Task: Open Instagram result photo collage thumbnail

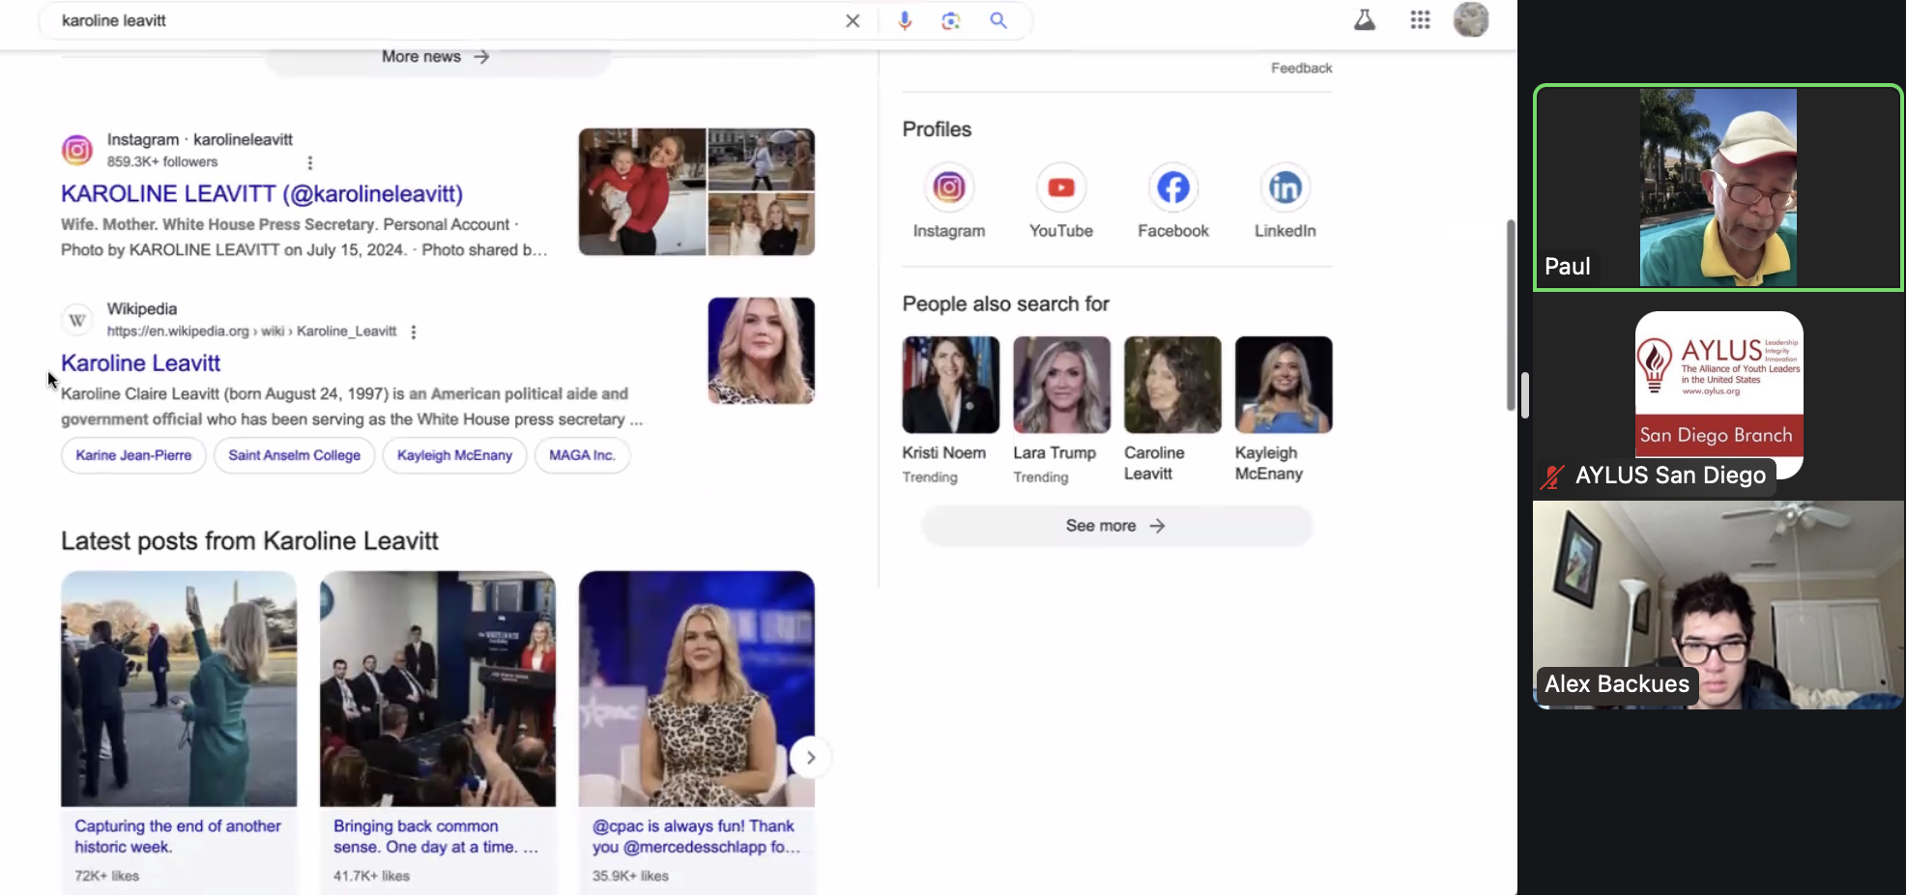Action: pyautogui.click(x=697, y=191)
